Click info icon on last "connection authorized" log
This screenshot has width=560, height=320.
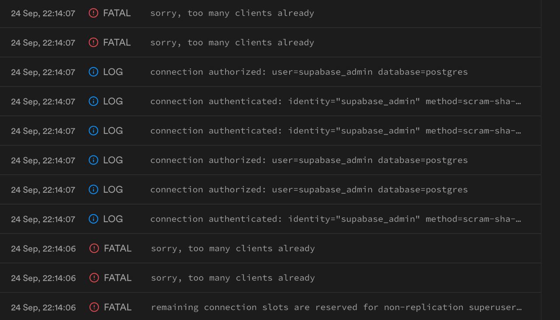tap(93, 189)
